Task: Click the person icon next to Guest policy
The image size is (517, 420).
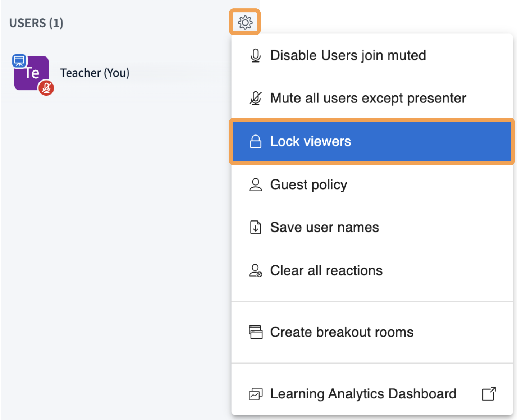Action: [x=256, y=185]
